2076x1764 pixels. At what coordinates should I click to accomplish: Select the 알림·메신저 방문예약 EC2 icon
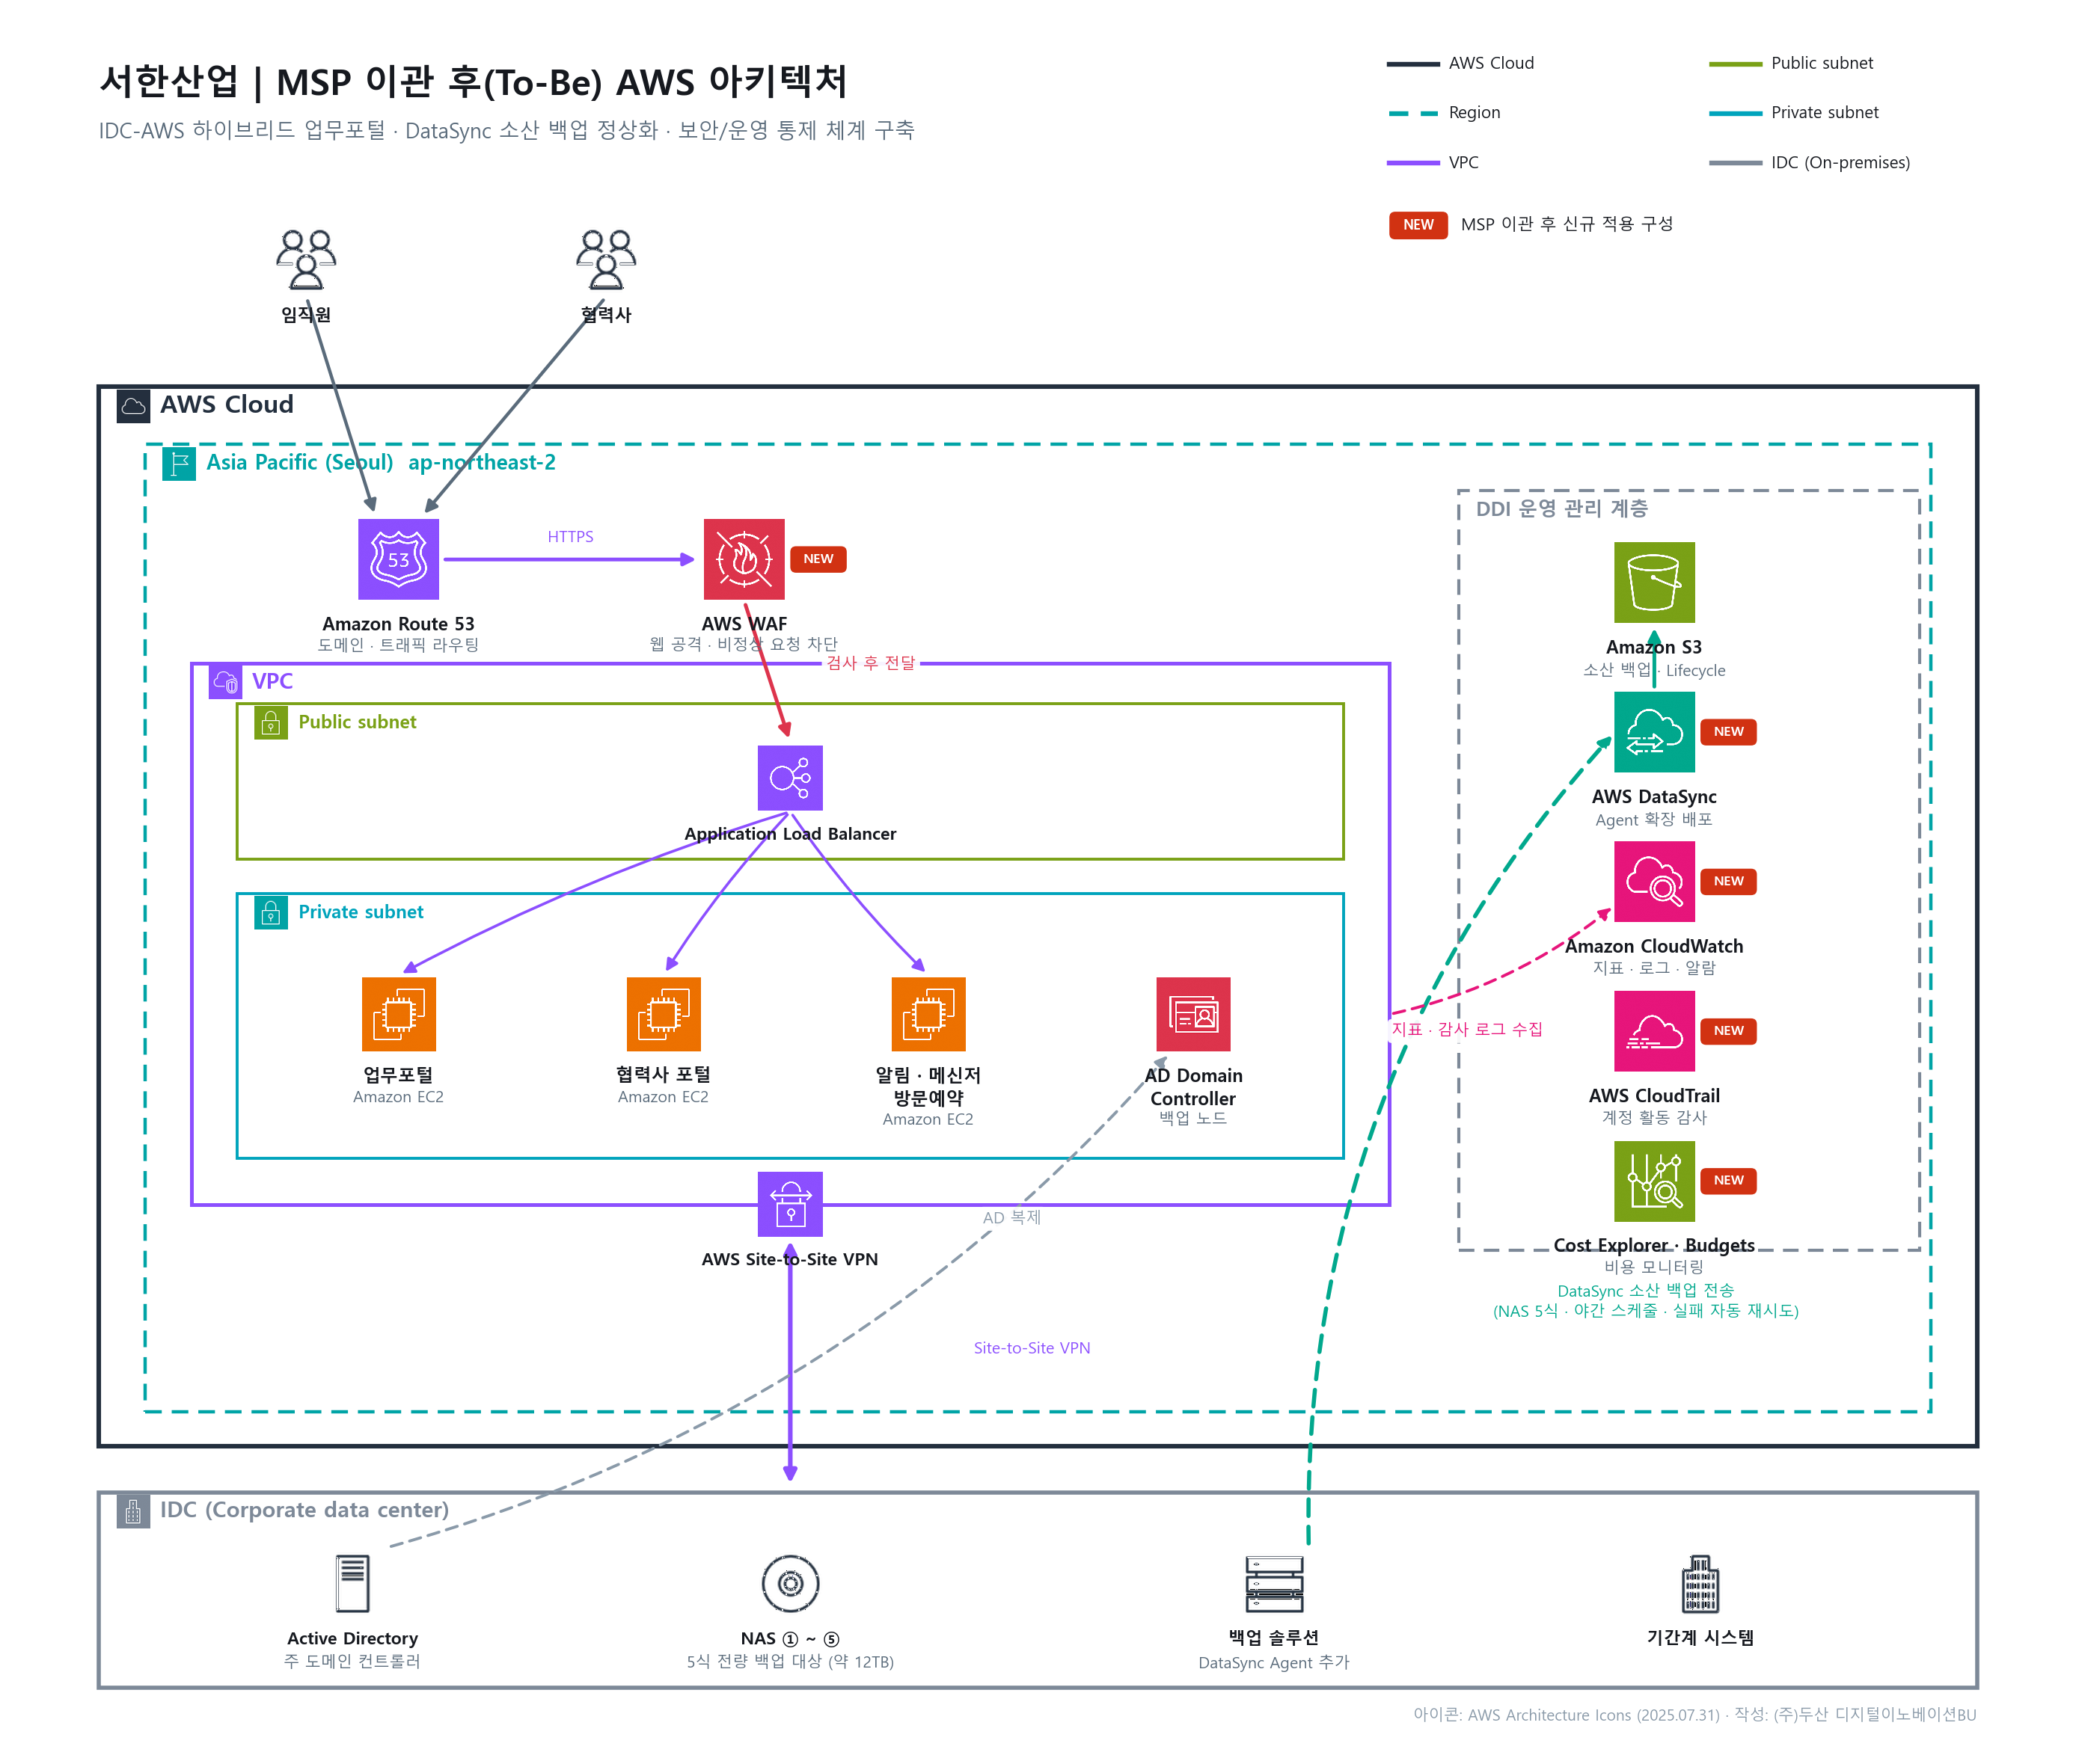pos(928,1014)
